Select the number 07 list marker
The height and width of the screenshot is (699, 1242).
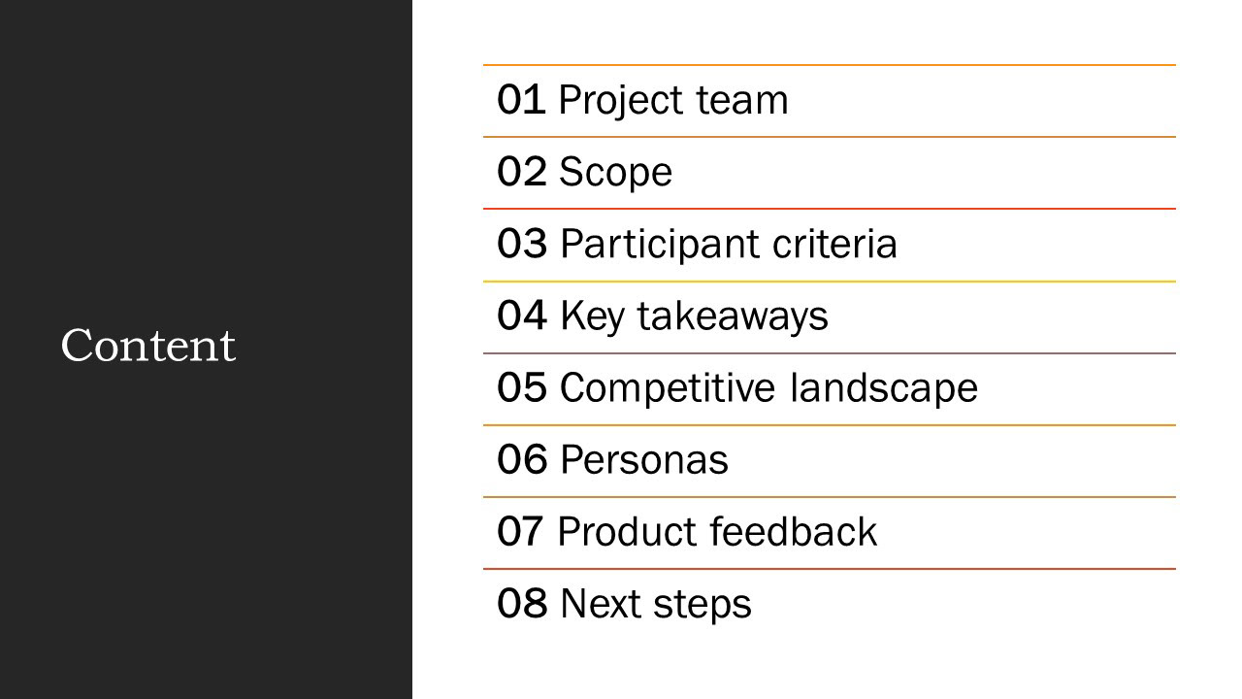[521, 532]
